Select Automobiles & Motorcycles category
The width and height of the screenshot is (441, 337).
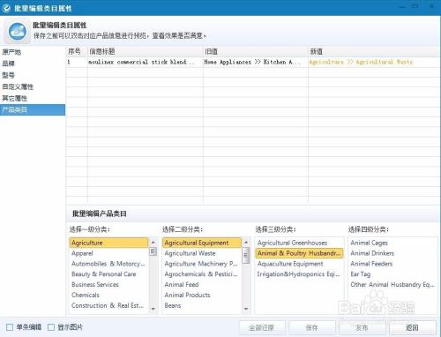(108, 264)
